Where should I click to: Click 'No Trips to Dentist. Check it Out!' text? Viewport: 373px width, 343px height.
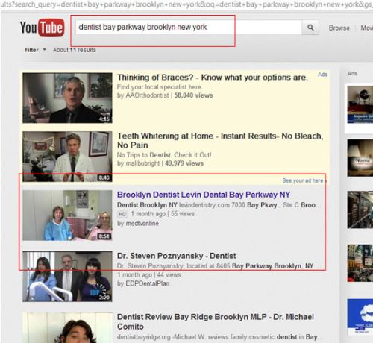tap(164, 155)
